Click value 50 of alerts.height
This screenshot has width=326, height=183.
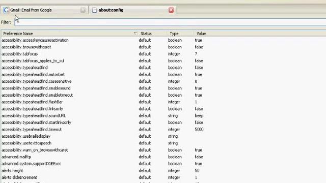197,170
